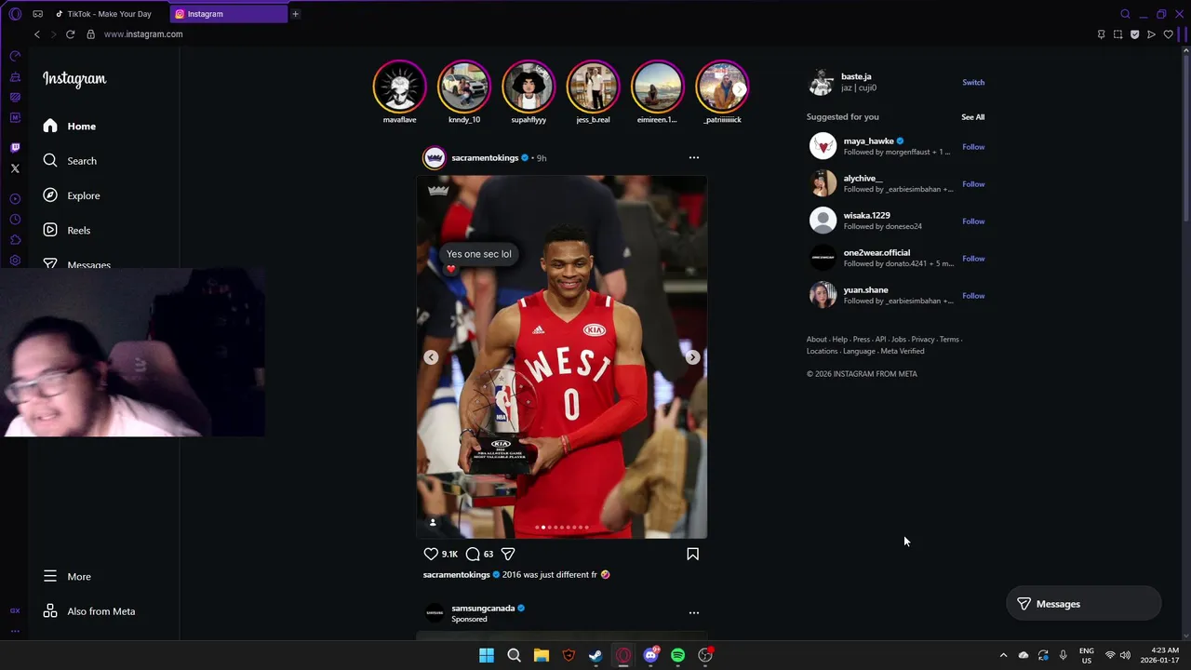Open the Flow send arrow icon
Viewport: 1191px width, 670px height.
[x=1151, y=34]
